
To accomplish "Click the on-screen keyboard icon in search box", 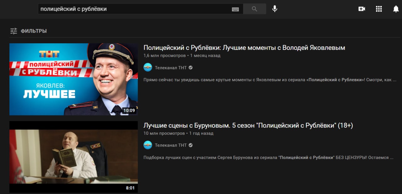I will (235, 9).
